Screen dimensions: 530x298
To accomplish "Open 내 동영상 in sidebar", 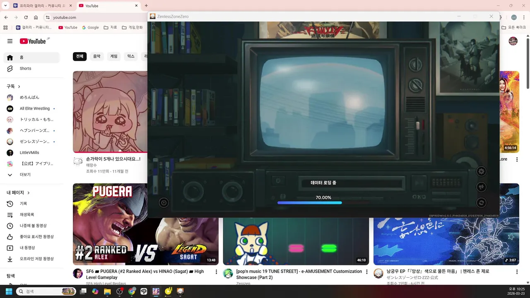I will 31,248.
